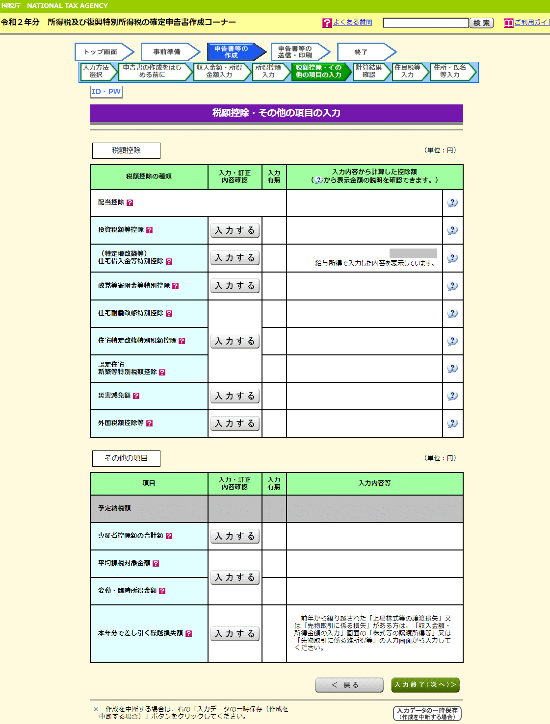Click help icon next to 住宅耐震改修特別控除
550x724 pixels.
169,313
